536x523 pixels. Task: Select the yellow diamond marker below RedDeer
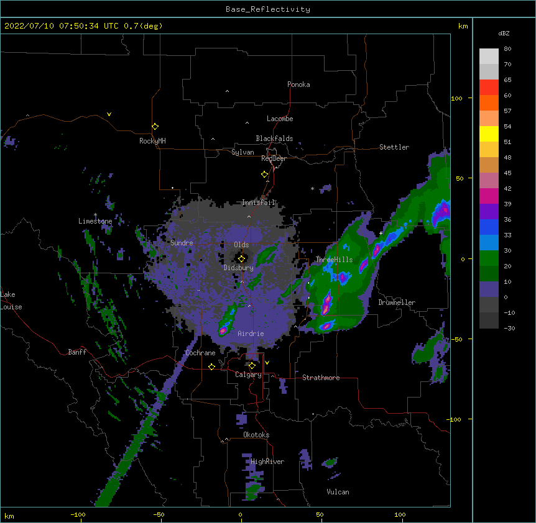click(265, 175)
